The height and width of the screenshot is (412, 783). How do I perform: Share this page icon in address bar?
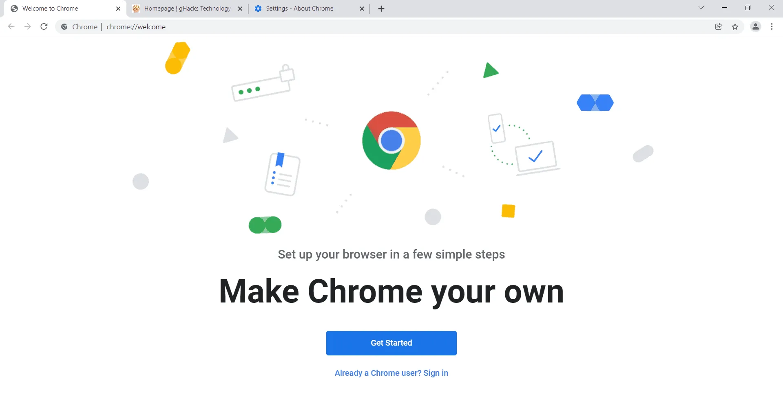coord(719,27)
